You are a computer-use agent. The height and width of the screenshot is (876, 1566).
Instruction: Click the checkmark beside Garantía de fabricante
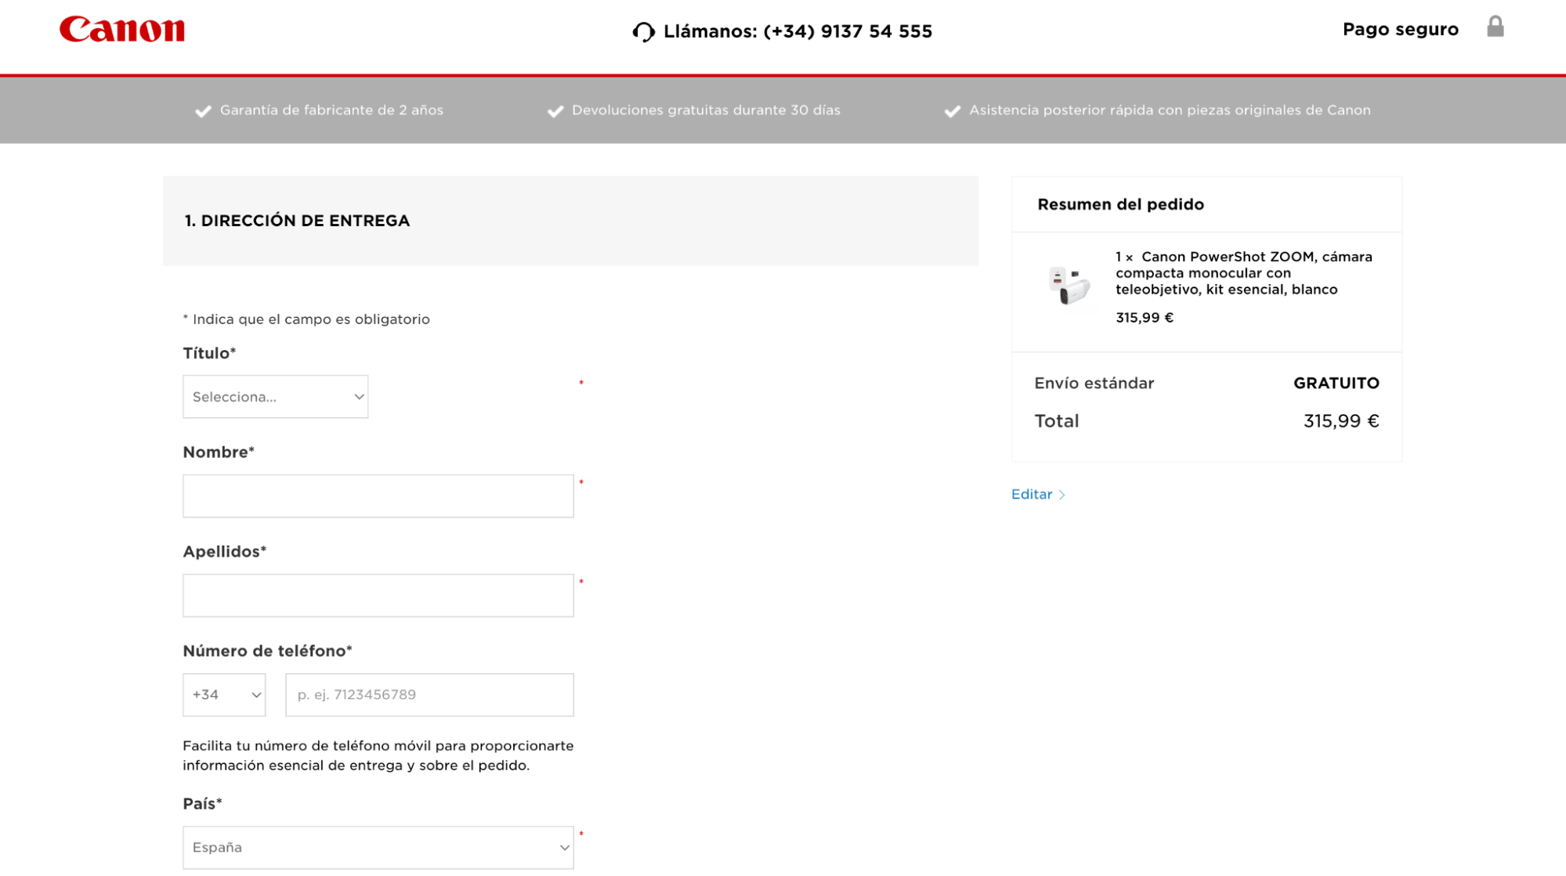click(203, 111)
